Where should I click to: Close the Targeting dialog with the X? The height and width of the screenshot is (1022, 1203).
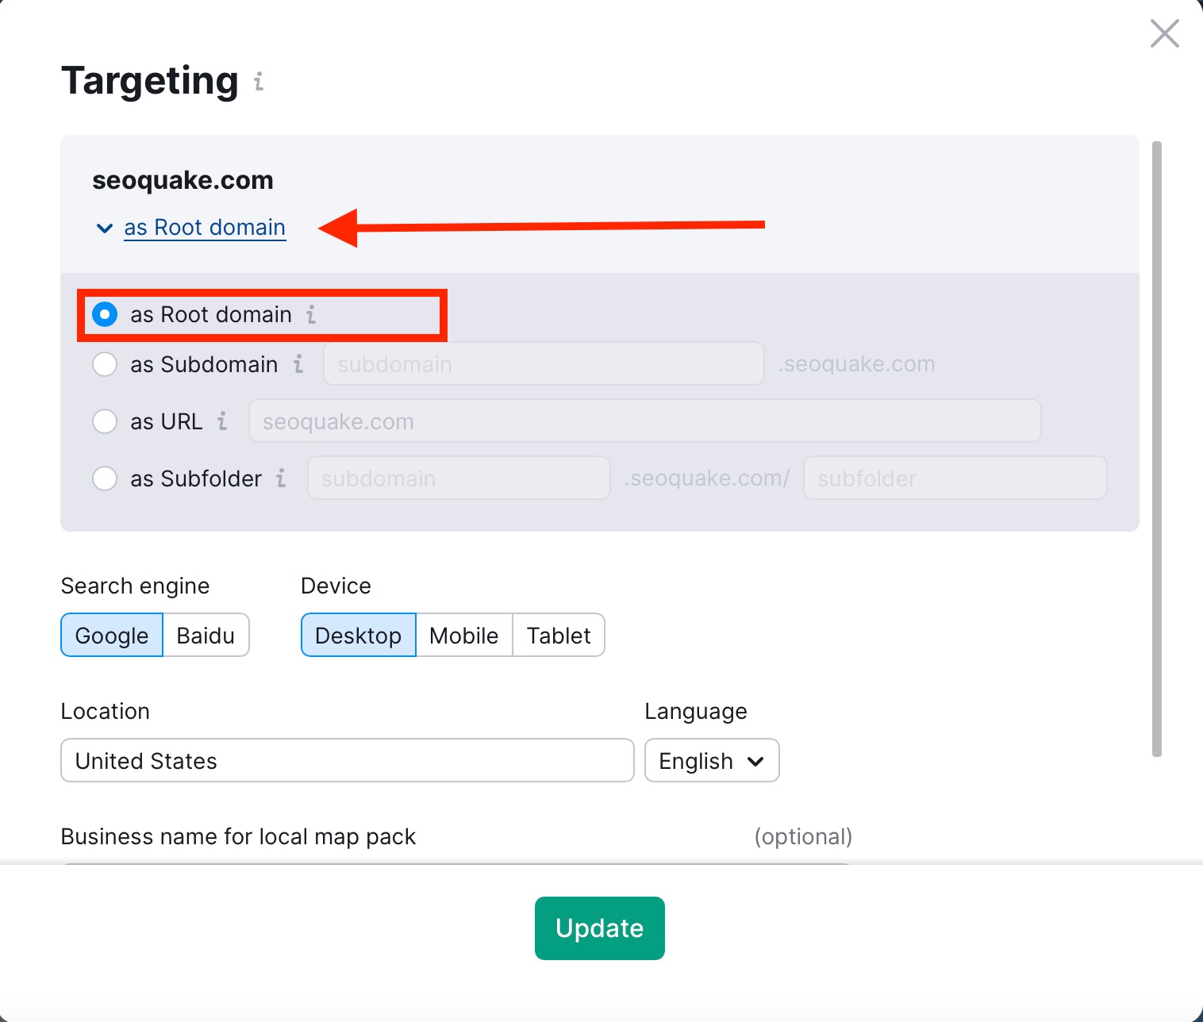tap(1164, 34)
